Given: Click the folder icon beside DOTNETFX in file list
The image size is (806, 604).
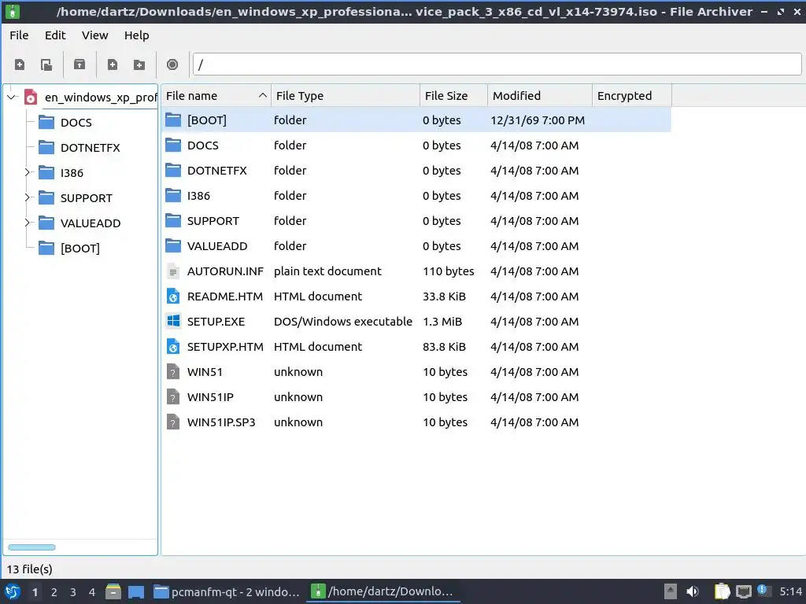Looking at the screenshot, I should 173,171.
